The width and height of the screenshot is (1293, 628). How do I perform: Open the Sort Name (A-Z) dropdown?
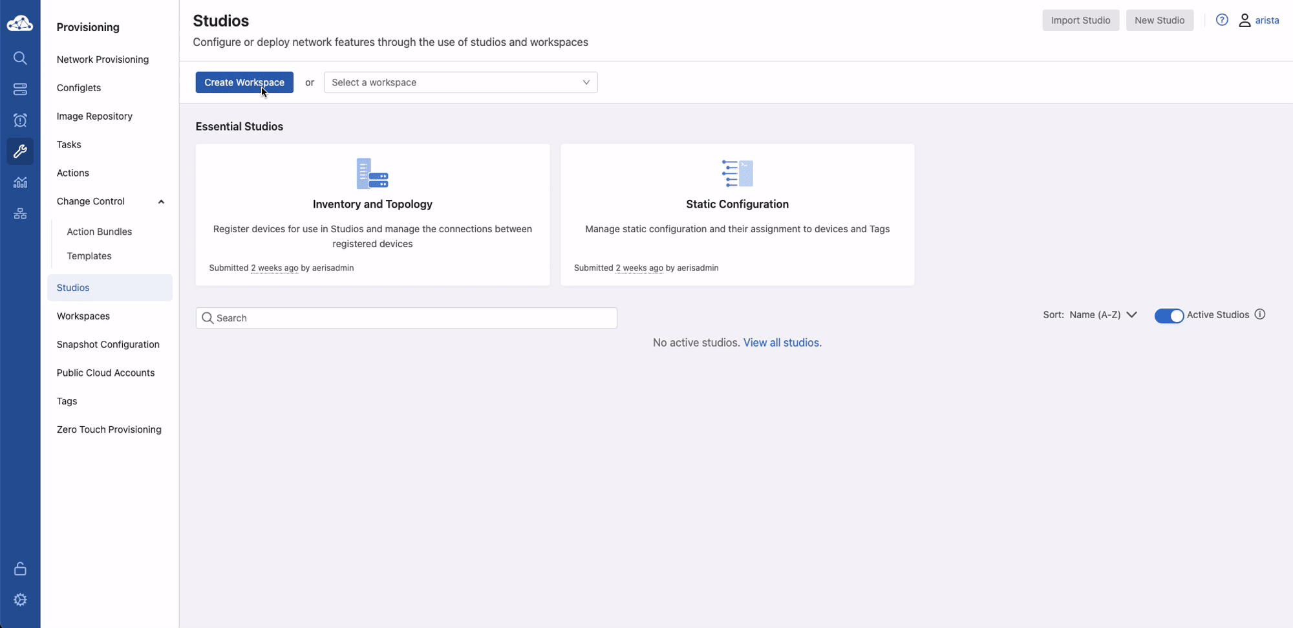click(x=1102, y=315)
